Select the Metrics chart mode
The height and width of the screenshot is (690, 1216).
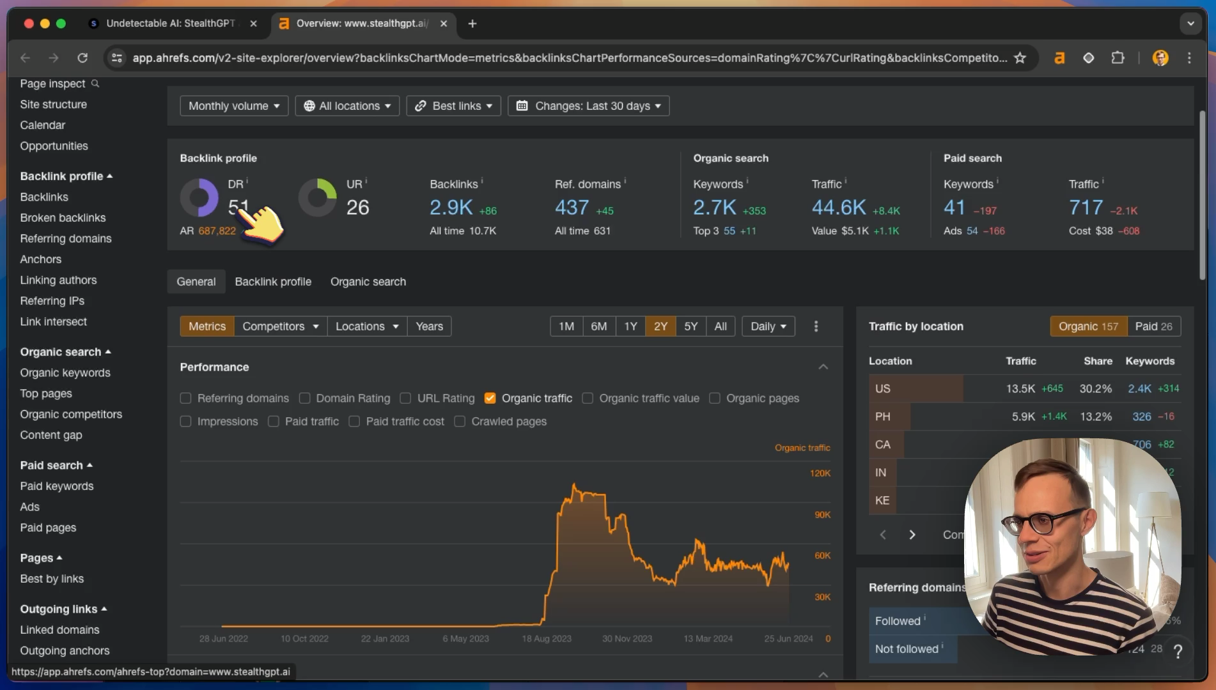(207, 326)
